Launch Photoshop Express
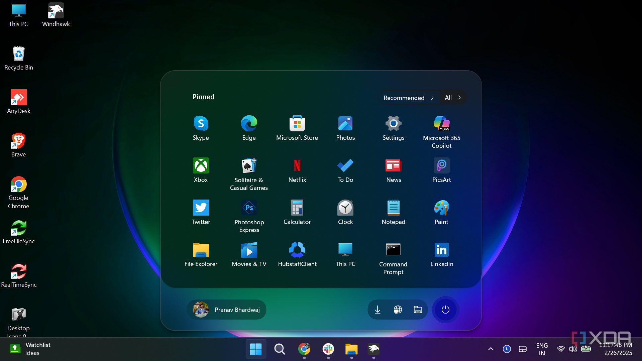The image size is (642, 361). tap(249, 217)
